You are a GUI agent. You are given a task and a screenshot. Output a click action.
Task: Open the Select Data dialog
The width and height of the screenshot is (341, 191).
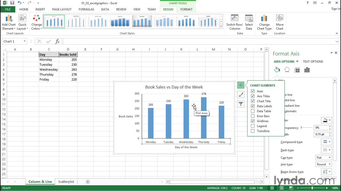(x=249, y=22)
